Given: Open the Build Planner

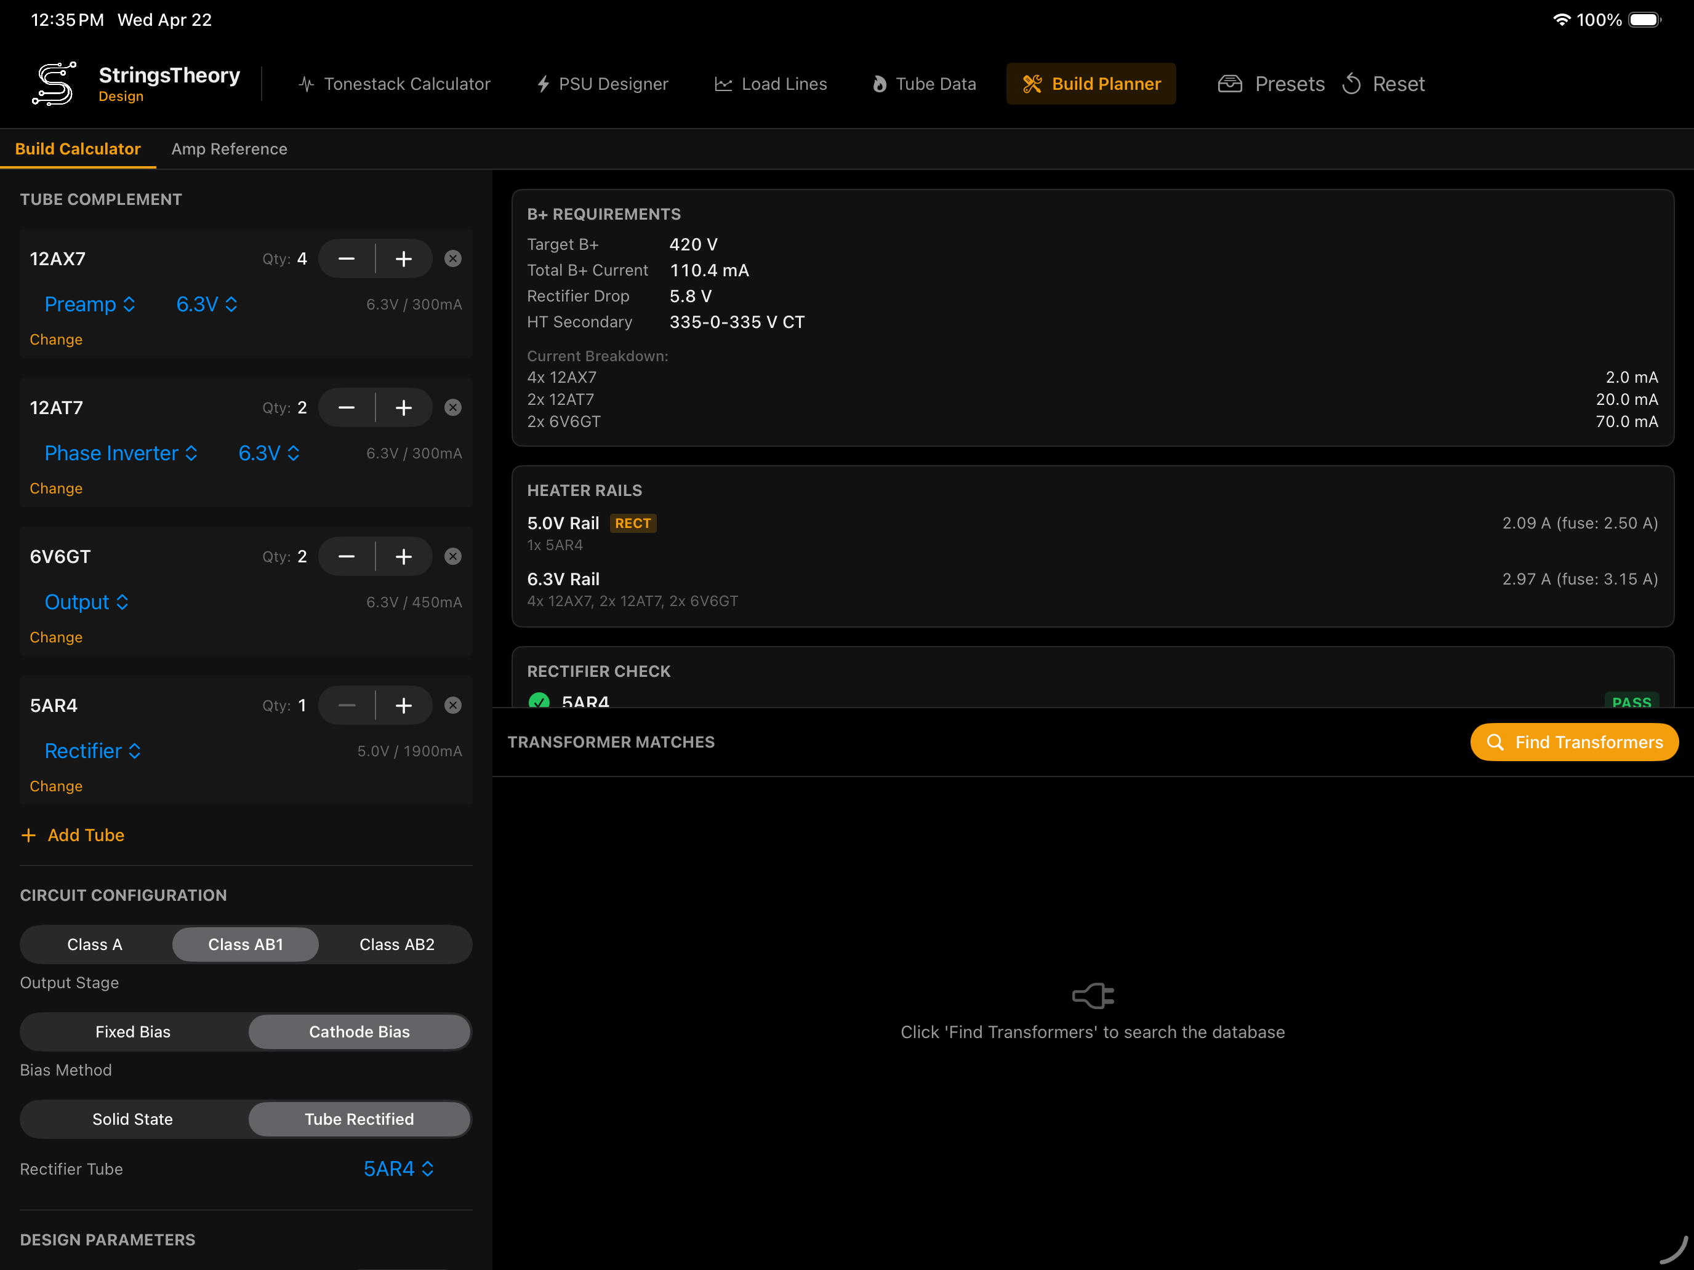Looking at the screenshot, I should (1091, 84).
